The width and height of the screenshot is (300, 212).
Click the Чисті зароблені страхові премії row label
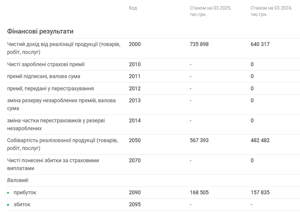(x=46, y=64)
